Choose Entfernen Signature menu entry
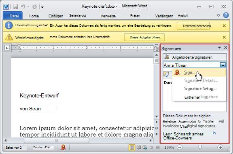This screenshot has height=154, width=233. (199, 97)
